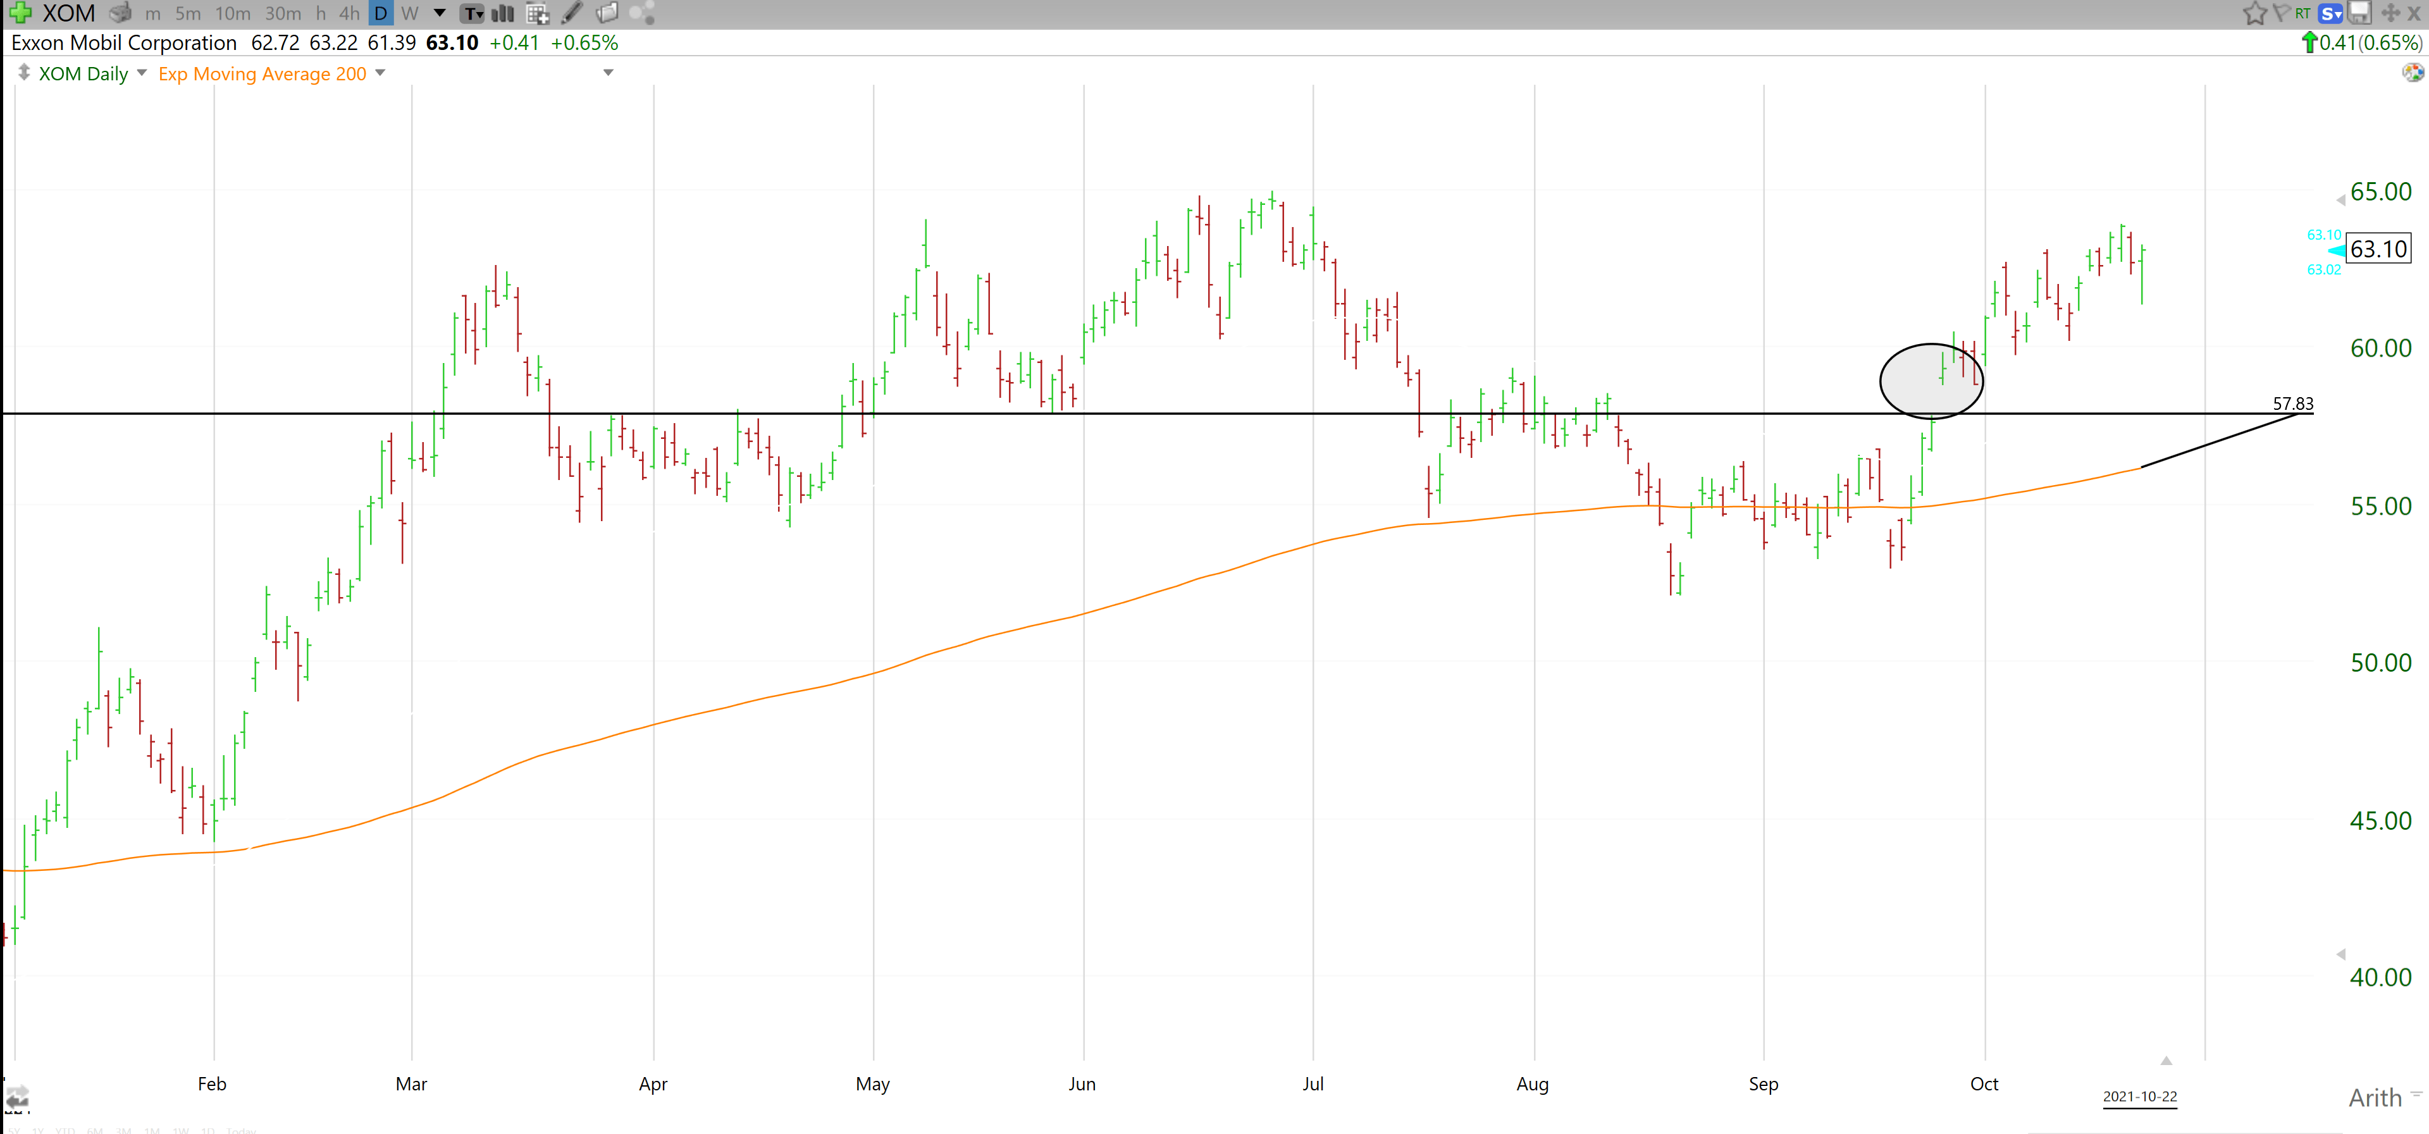The width and height of the screenshot is (2429, 1134).
Task: Open the timeframe list dropdown after W
Action: (x=440, y=13)
